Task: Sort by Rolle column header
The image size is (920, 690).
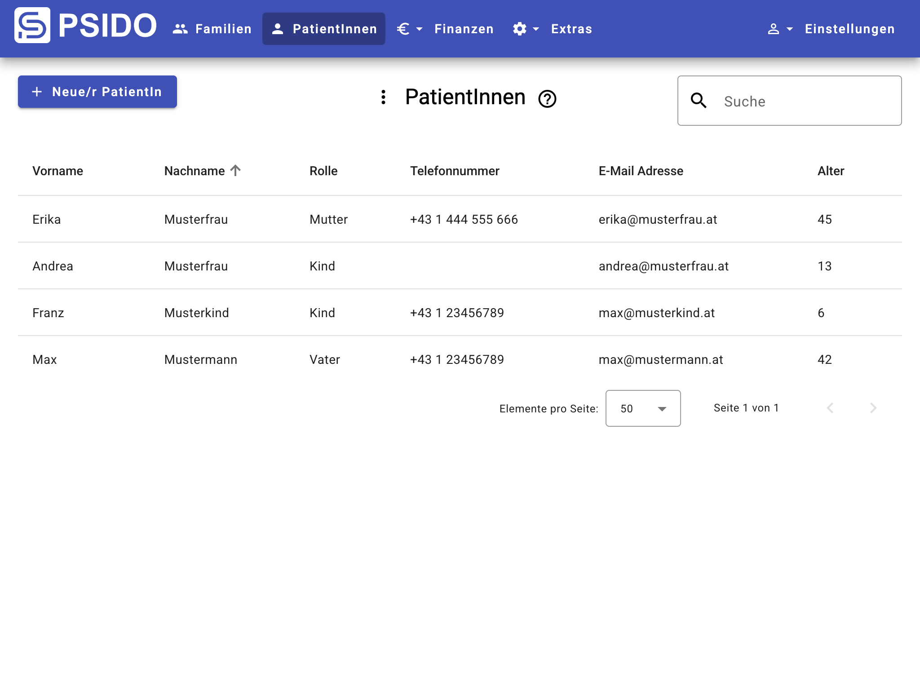Action: pyautogui.click(x=323, y=171)
